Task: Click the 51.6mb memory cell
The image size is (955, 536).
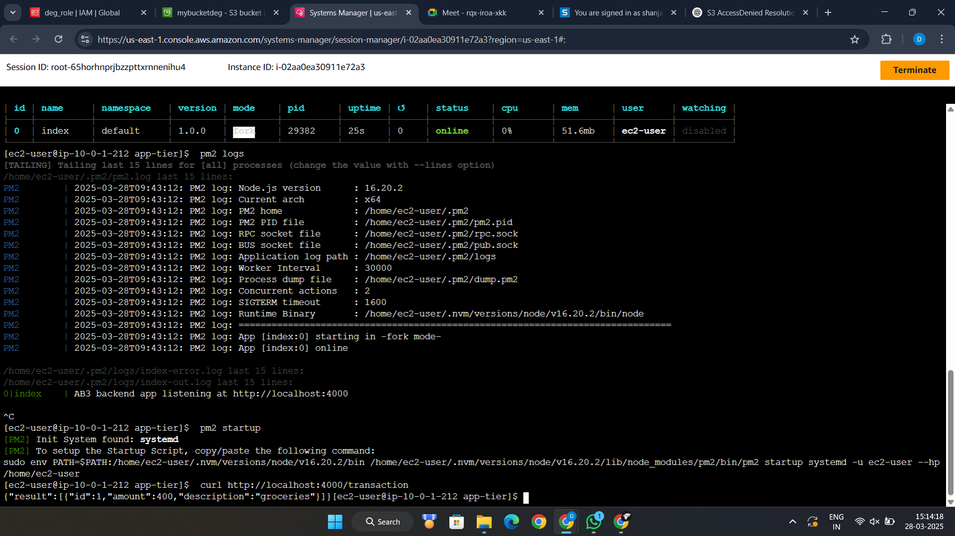Action: 578,131
